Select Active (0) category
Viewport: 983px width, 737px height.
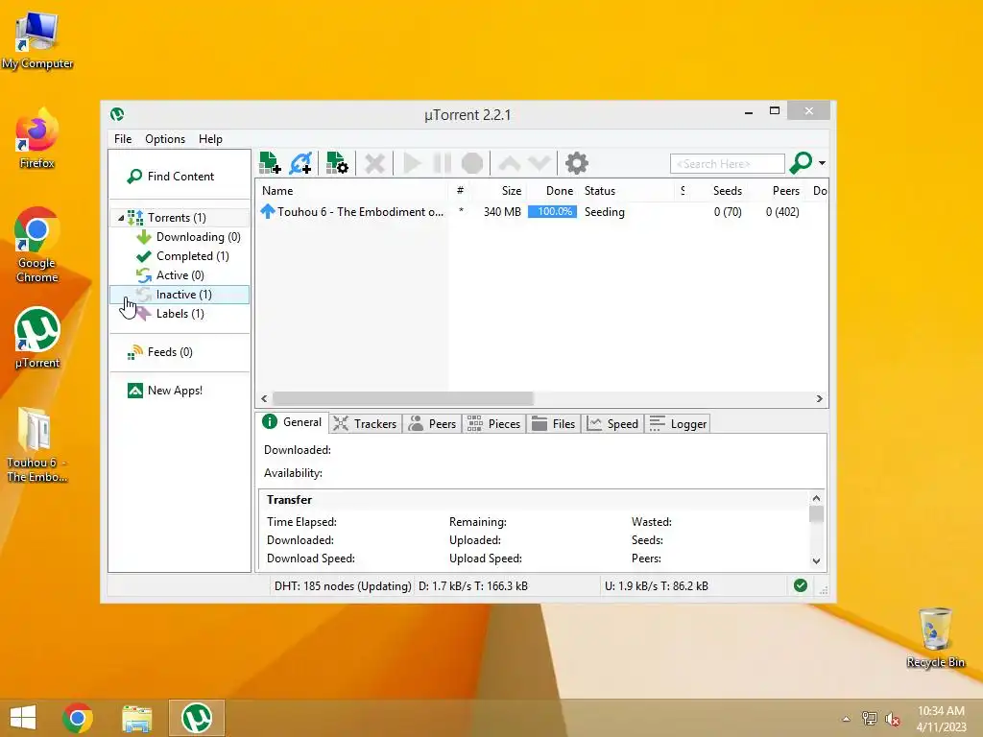click(x=180, y=275)
